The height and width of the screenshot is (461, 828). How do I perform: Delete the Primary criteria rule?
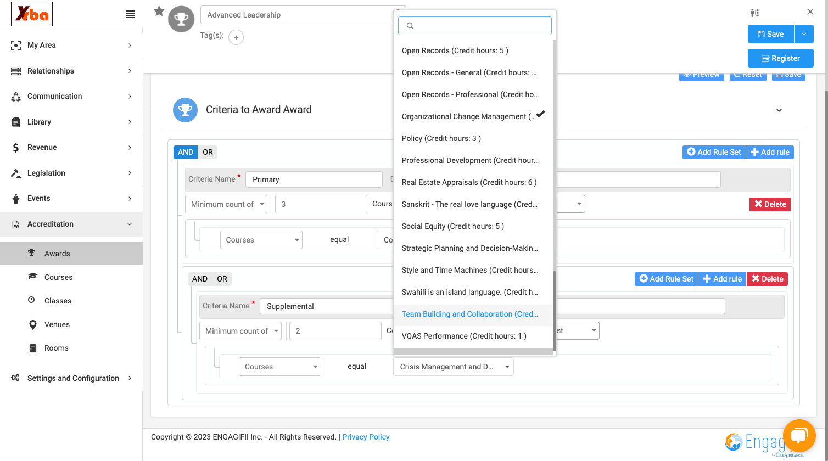coord(770,204)
